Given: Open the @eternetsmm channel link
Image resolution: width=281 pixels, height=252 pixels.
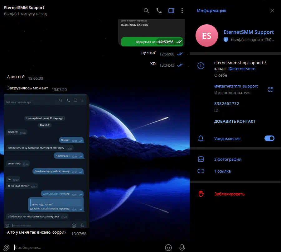Looking at the screenshot, I should tap(242, 69).
